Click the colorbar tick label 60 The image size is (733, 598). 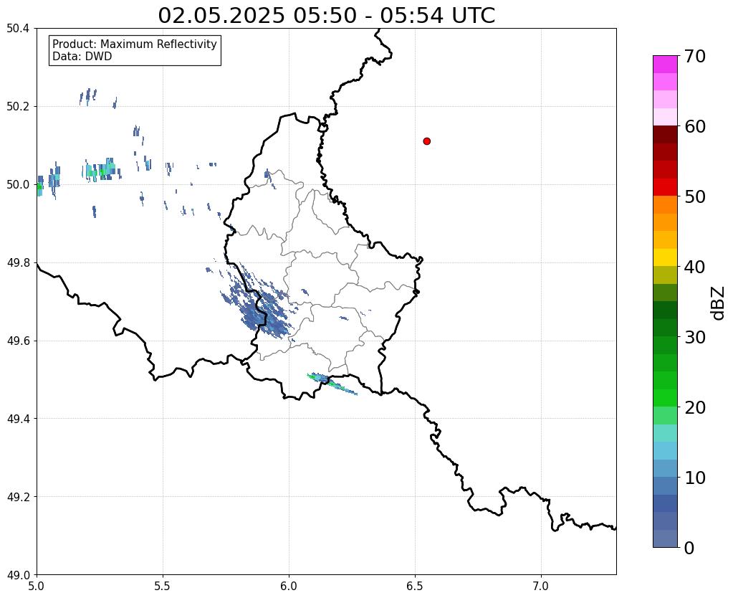[695, 126]
